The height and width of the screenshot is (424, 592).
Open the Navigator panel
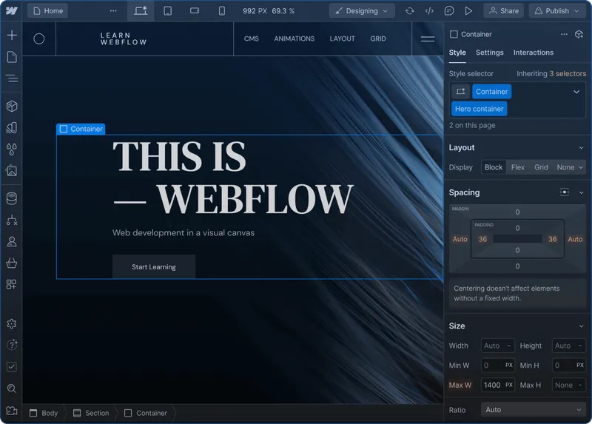[12, 78]
